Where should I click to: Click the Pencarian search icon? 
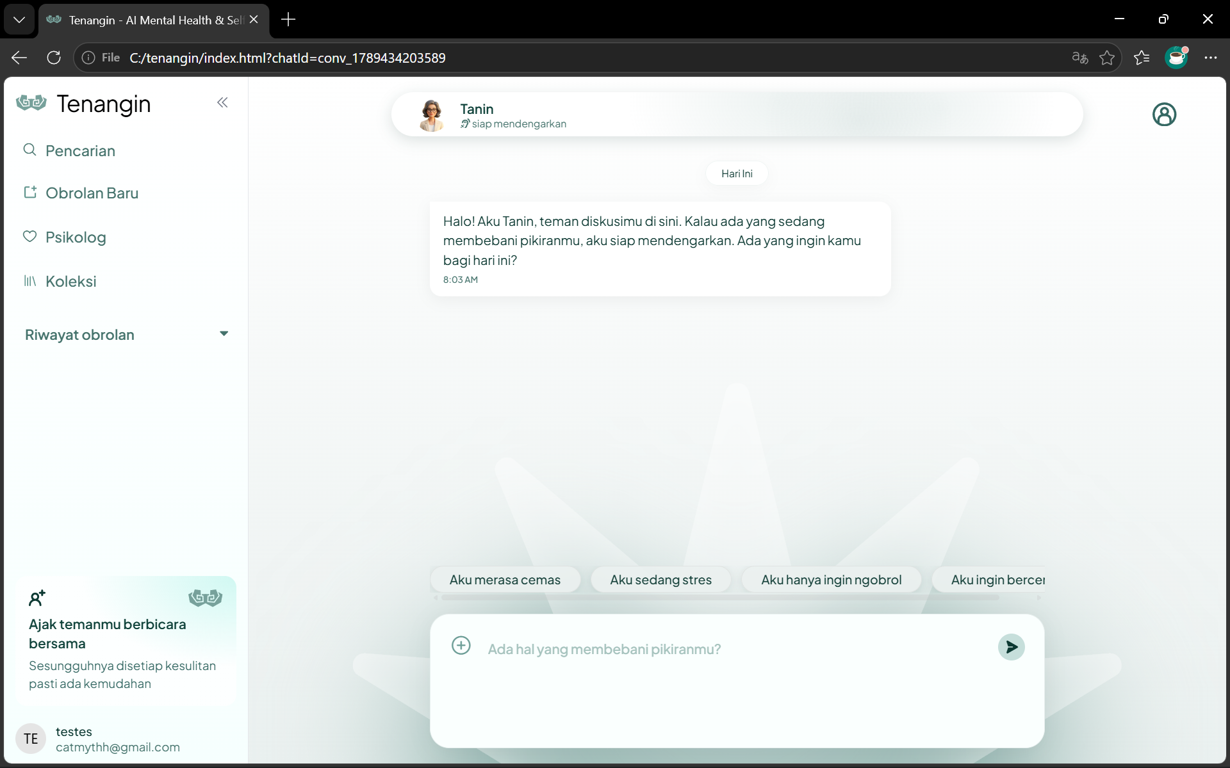(29, 150)
